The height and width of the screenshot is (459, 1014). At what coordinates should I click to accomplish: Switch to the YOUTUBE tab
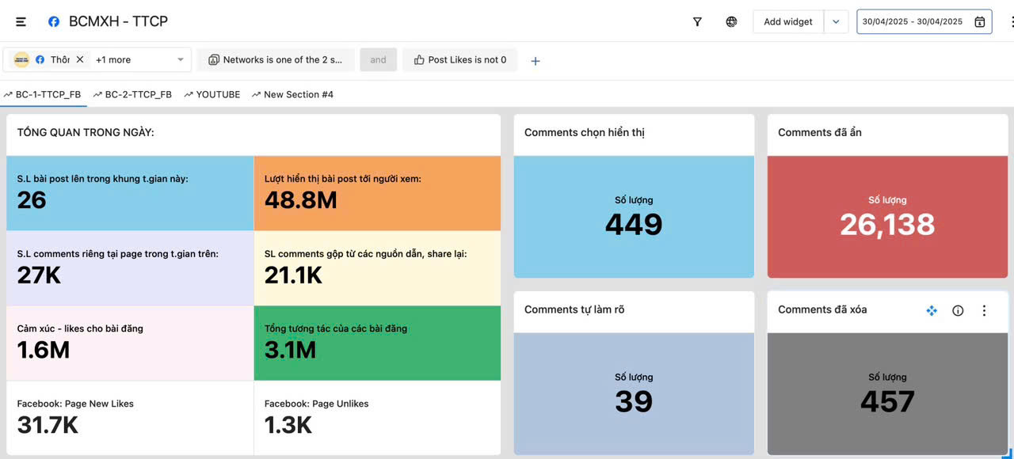point(212,95)
